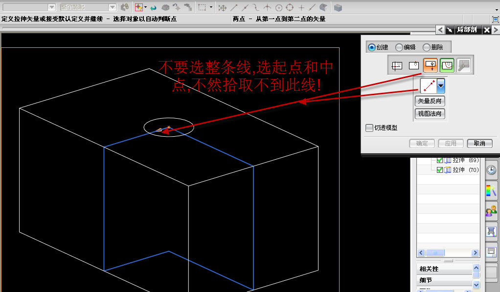Click the panel scroll up arrow near 相关性
The image size is (500, 292).
pyautogui.click(x=477, y=268)
